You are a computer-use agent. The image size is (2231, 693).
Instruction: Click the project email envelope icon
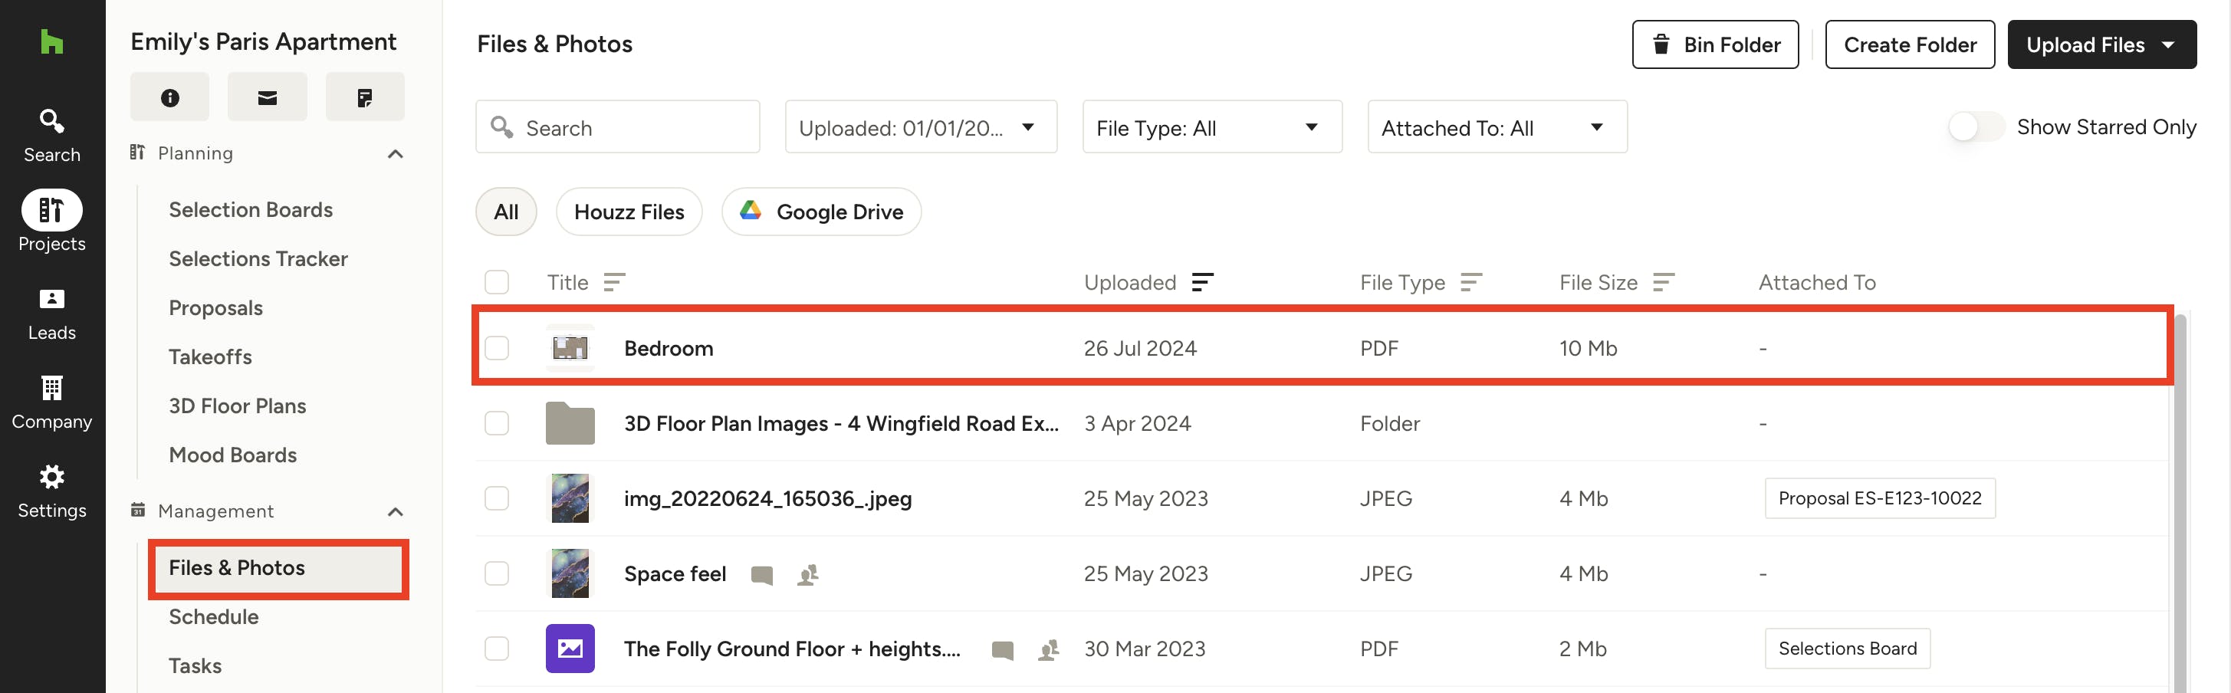pyautogui.click(x=268, y=97)
